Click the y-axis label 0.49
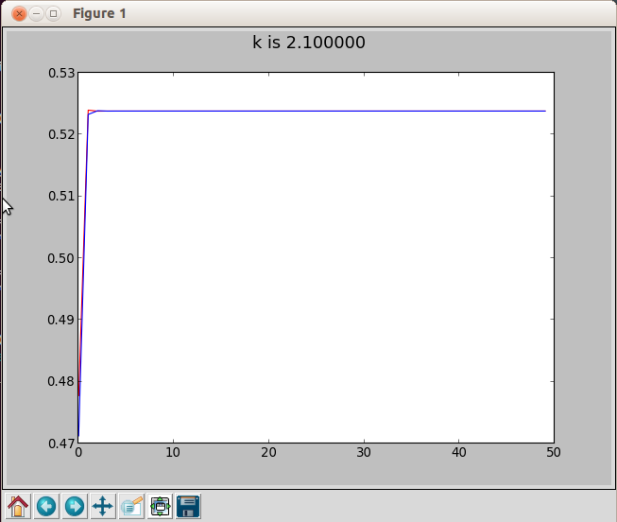The height and width of the screenshot is (522, 617). 61,320
